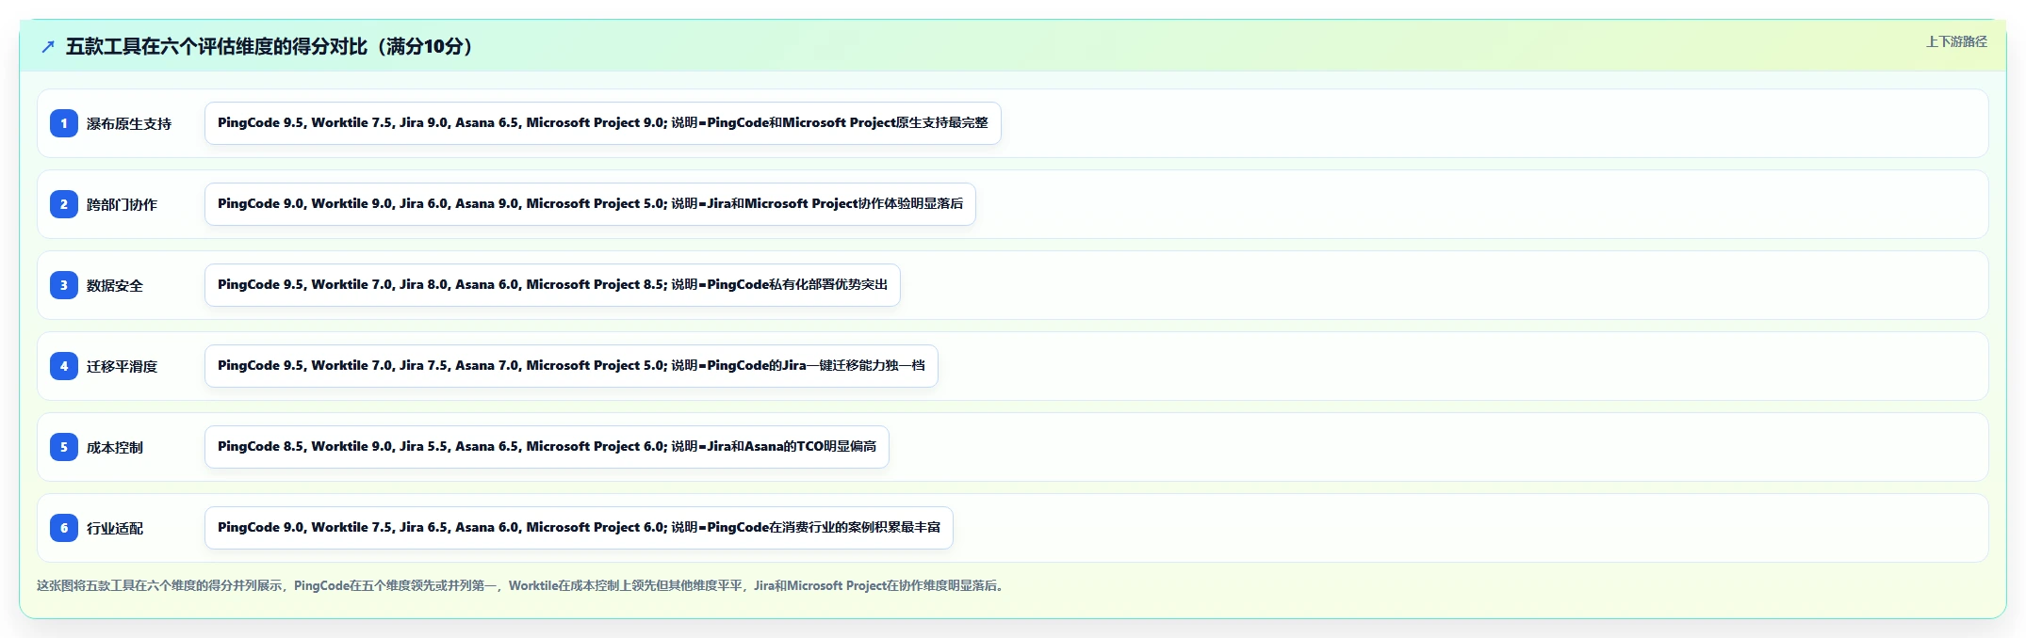Click the 上下游路径 label at top right
This screenshot has height=638, width=2026.
point(1956,41)
